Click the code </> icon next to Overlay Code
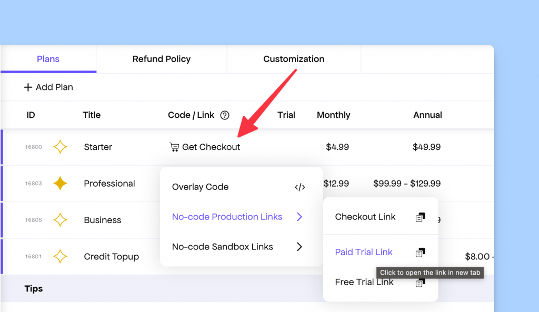This screenshot has height=312, width=539. pos(300,187)
